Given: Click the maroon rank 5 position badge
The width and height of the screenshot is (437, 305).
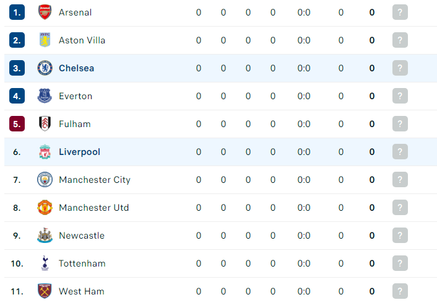Looking at the screenshot, I should (17, 123).
